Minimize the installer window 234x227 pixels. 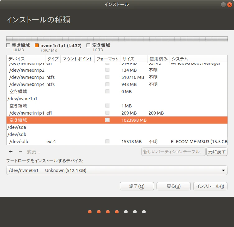click(x=223, y=5)
